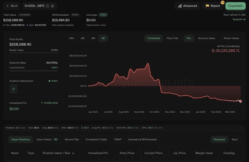This screenshot has width=249, height=162.
Task: Switch positions view to Spot
Action: [x=235, y=139]
